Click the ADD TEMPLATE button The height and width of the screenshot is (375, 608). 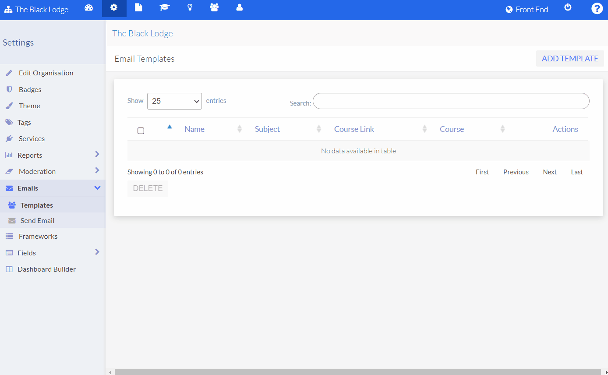pos(570,58)
